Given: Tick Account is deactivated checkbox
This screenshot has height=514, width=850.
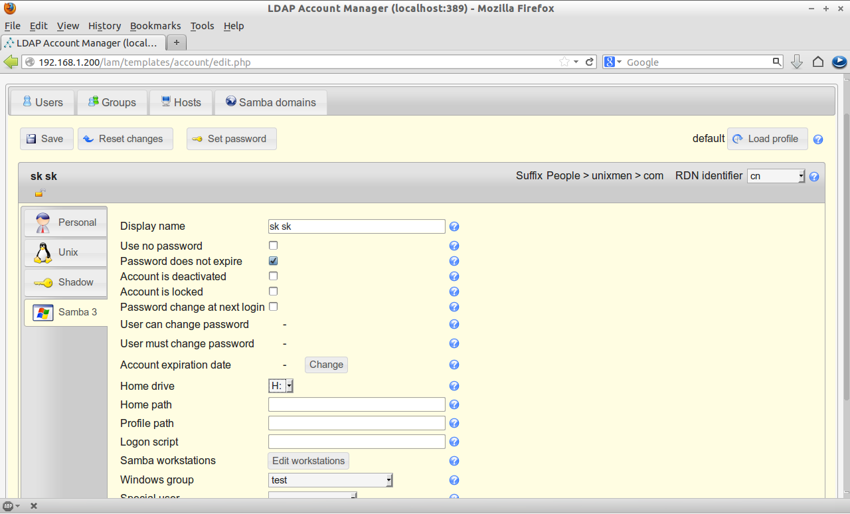Looking at the screenshot, I should coord(273,276).
